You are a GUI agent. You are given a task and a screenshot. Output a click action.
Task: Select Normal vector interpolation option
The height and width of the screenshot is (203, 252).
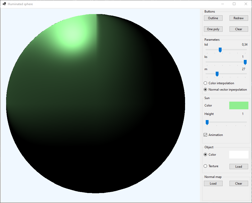point(205,90)
